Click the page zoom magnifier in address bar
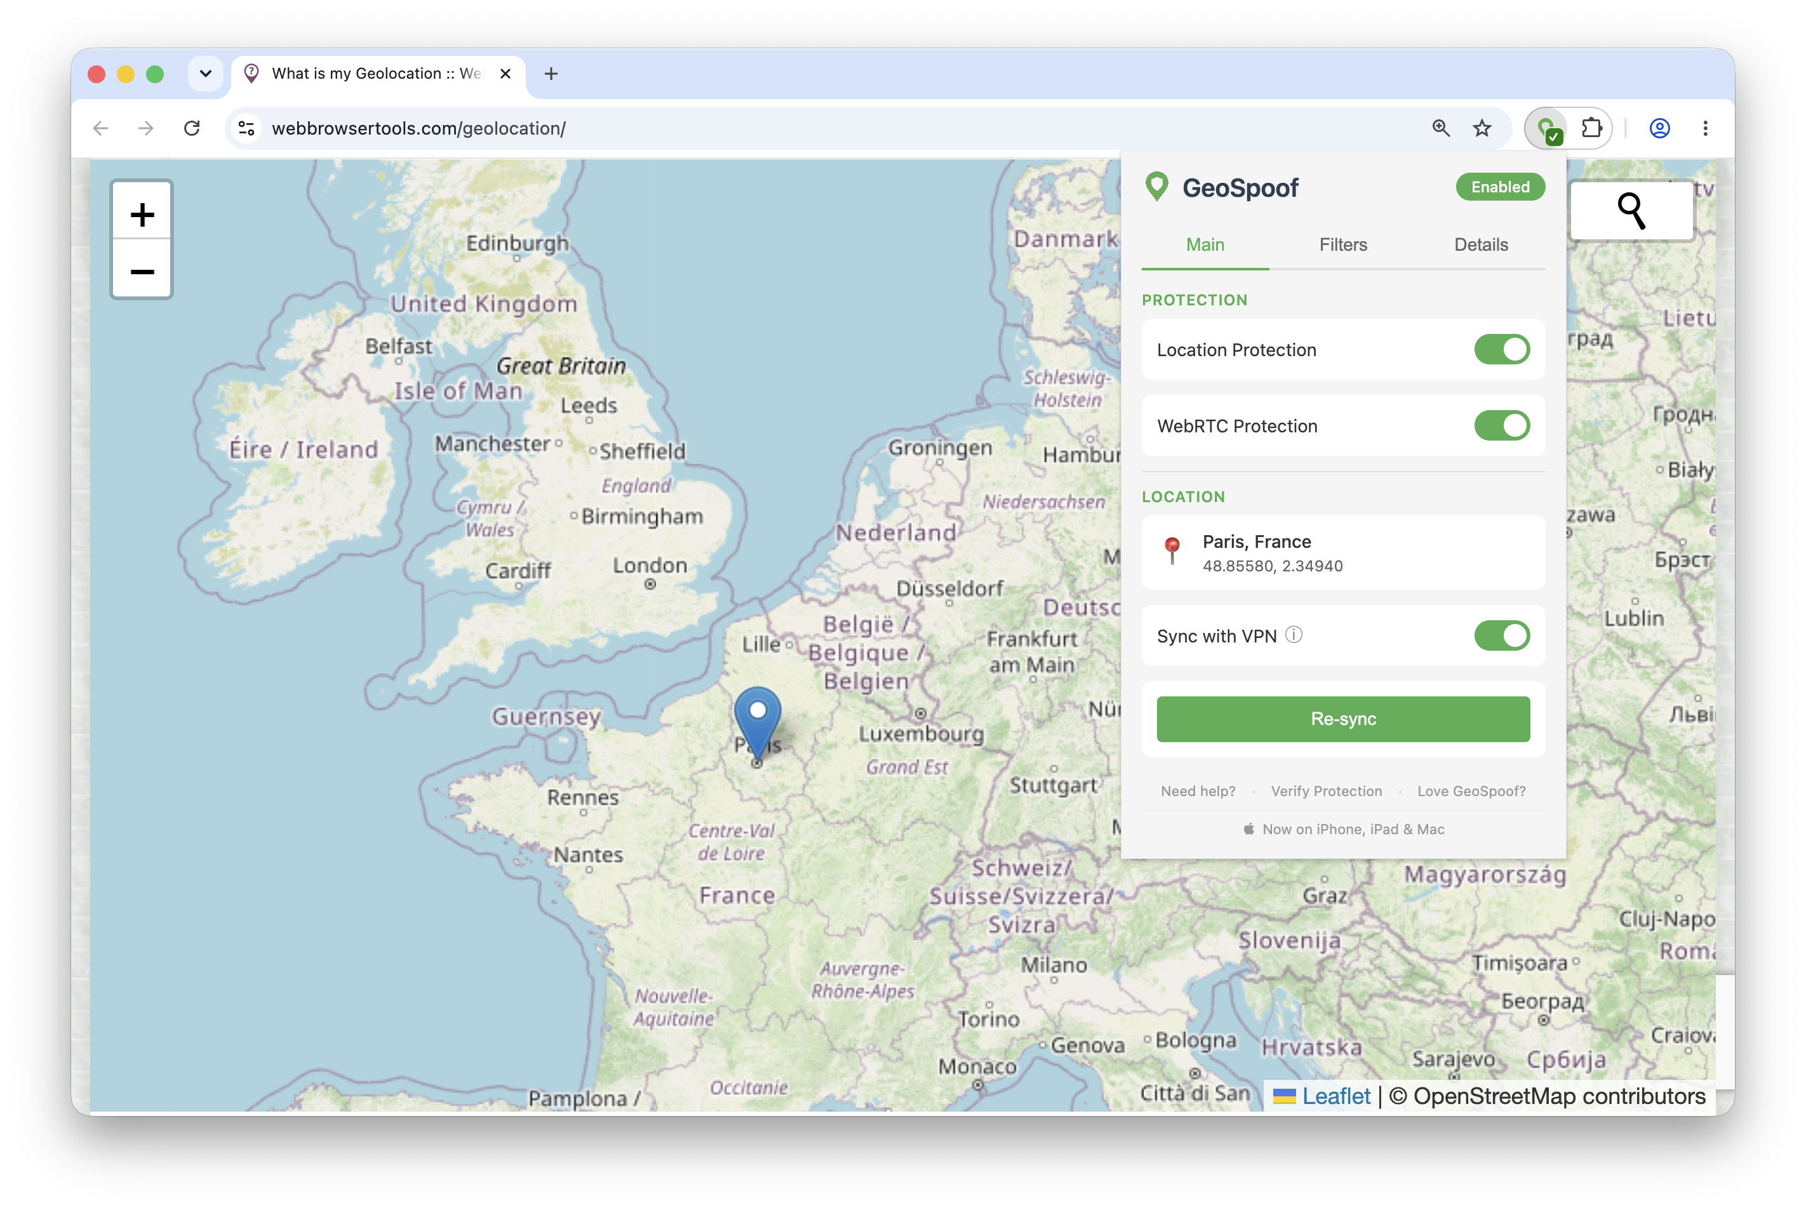 [x=1441, y=128]
